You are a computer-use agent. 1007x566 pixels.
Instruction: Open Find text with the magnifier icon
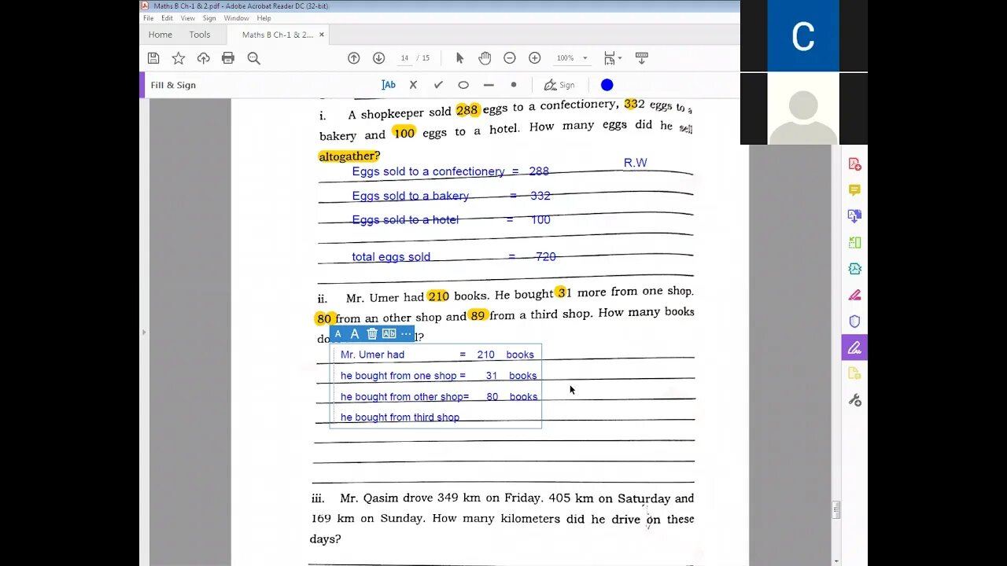coord(253,58)
